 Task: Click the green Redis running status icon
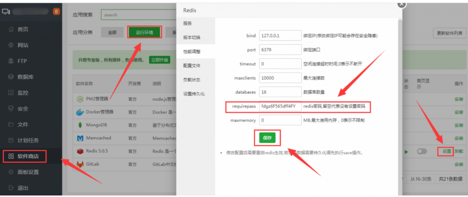coord(406,152)
